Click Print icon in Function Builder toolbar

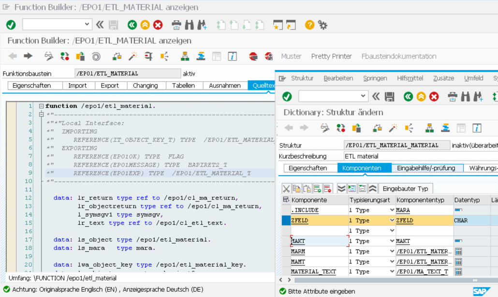pos(176,25)
